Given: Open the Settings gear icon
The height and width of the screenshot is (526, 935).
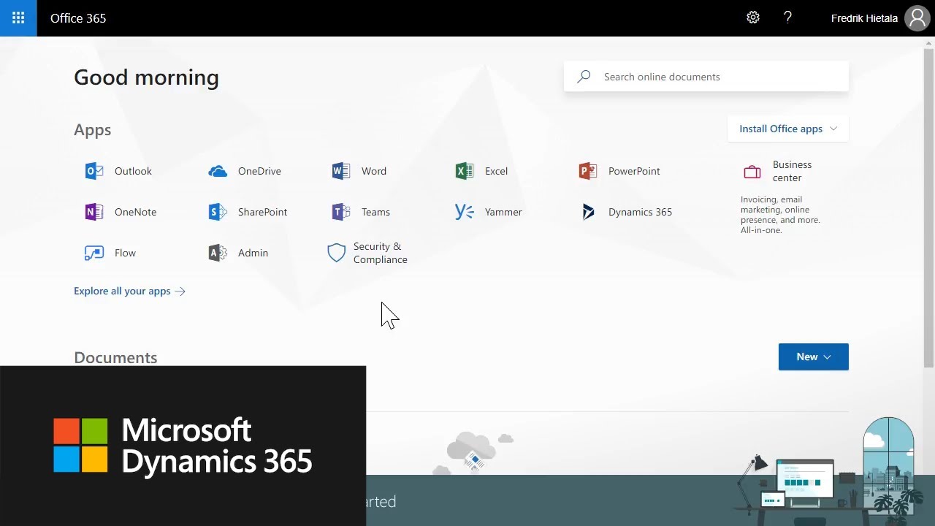Looking at the screenshot, I should [x=753, y=18].
